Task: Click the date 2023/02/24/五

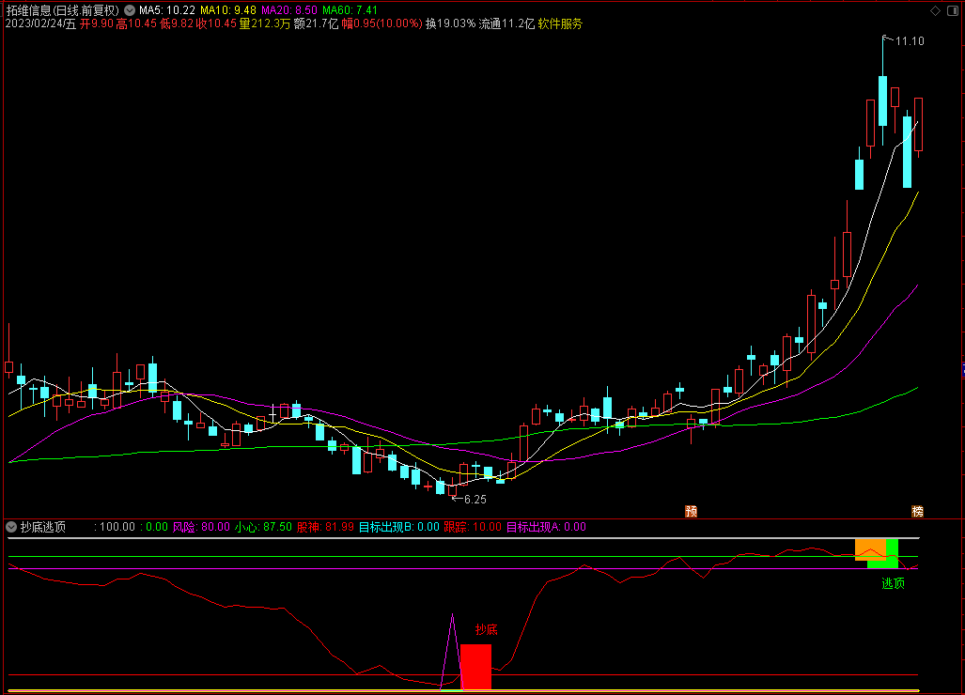Action: tap(40, 24)
